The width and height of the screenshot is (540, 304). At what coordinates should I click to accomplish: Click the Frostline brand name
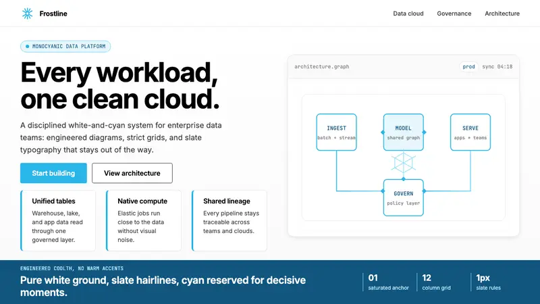tap(53, 14)
